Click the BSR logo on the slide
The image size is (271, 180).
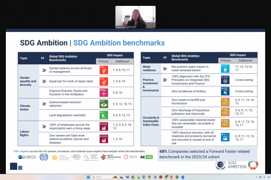(131, 157)
